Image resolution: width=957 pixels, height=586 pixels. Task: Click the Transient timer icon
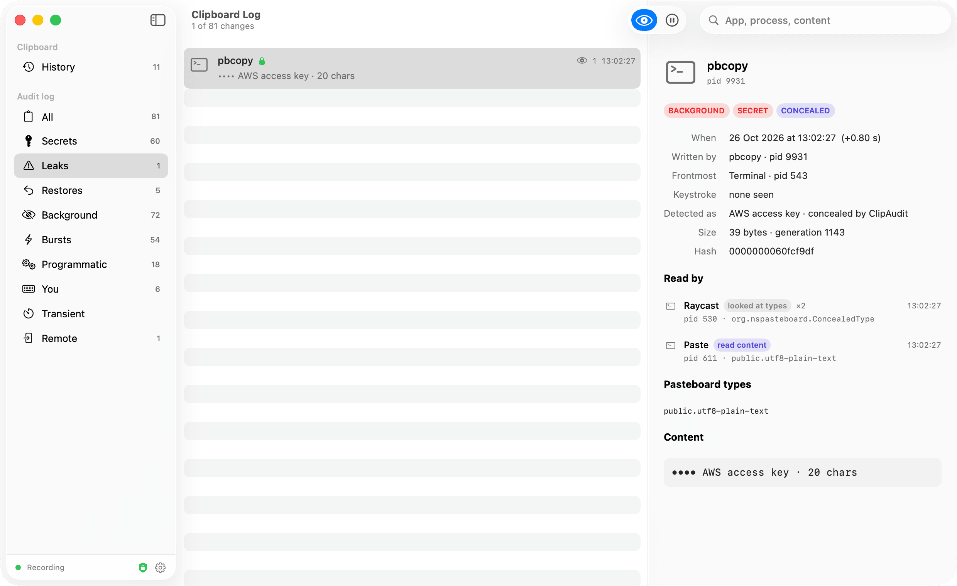(x=28, y=314)
